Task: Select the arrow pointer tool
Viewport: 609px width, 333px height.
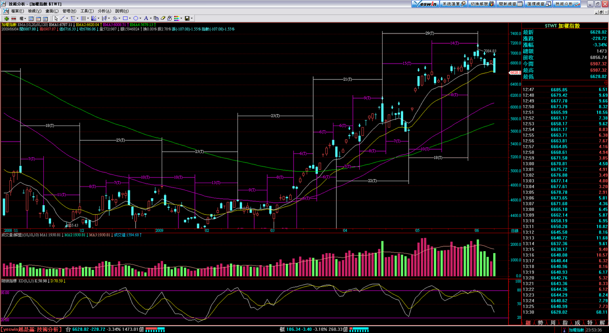Action: pyautogui.click(x=56, y=18)
